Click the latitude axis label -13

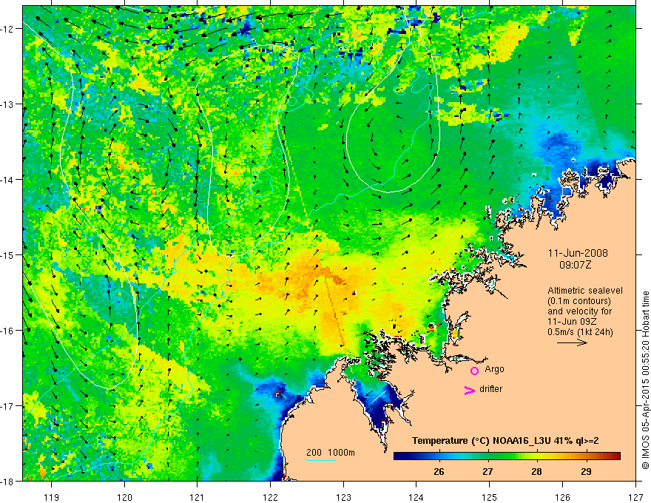pos(7,104)
